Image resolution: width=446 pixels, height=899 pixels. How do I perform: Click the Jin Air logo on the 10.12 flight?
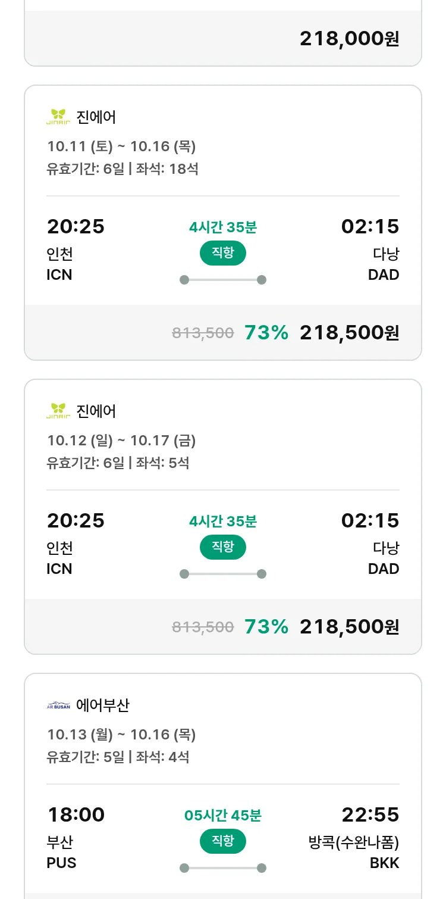tap(58, 410)
